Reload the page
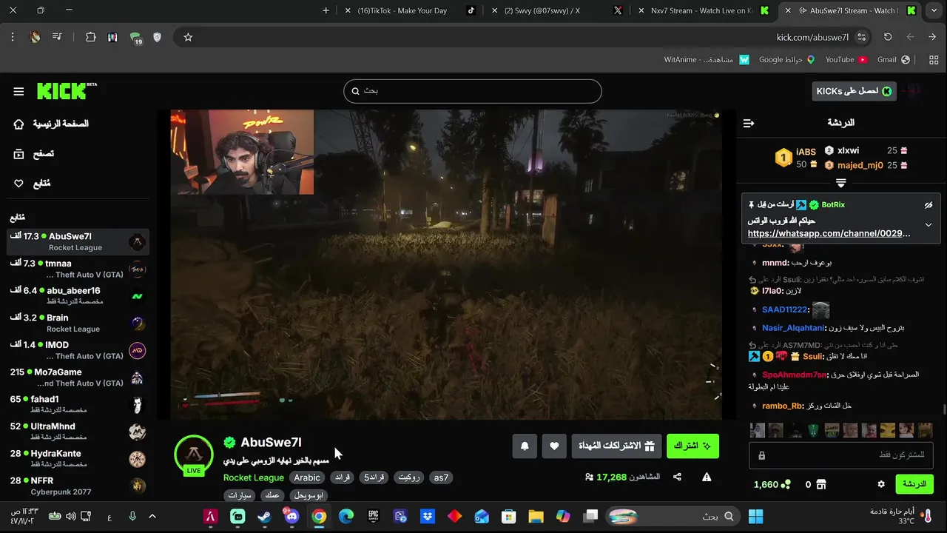The width and height of the screenshot is (947, 533). pyautogui.click(x=888, y=37)
